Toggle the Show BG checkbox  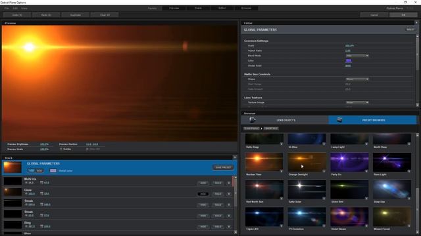87,149
